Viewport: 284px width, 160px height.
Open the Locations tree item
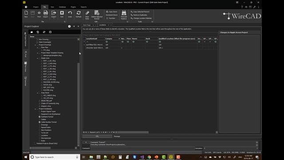[44, 136]
